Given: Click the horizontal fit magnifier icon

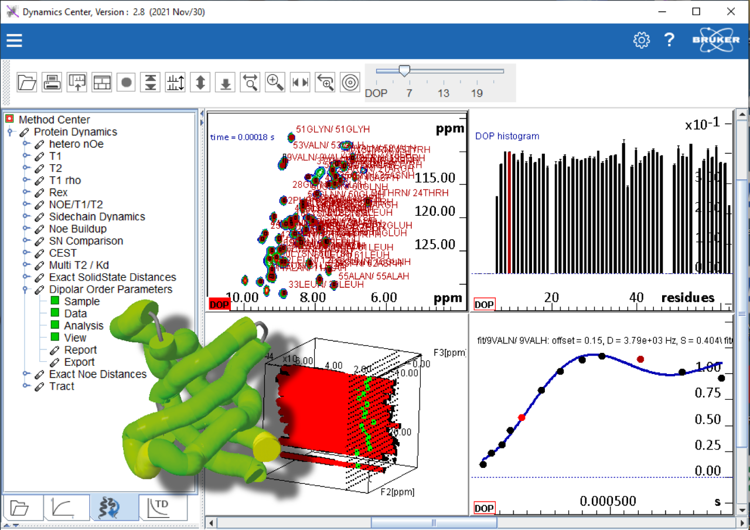Looking at the screenshot, I should [250, 82].
